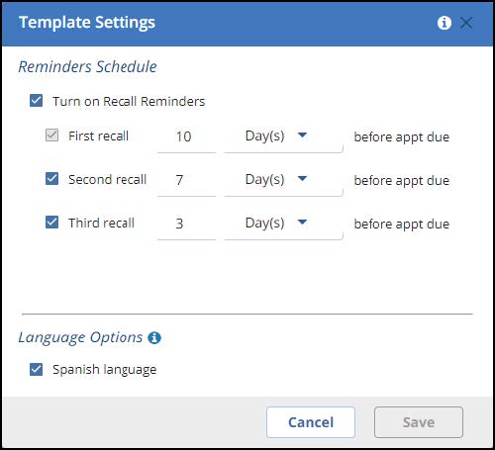This screenshot has height=450, width=495.
Task: Disable the Third recall checkbox
Action: [x=51, y=223]
